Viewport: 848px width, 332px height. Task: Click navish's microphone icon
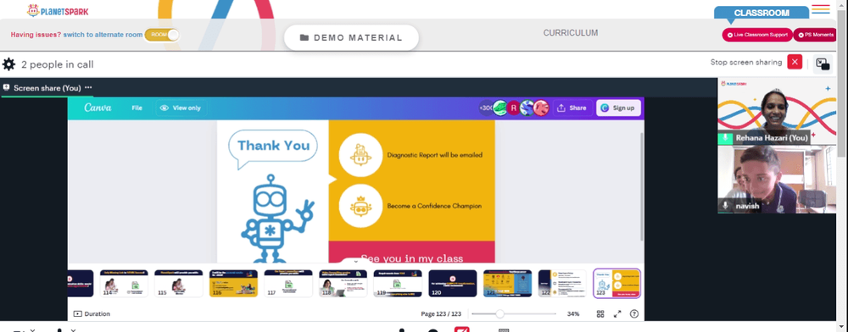(725, 206)
